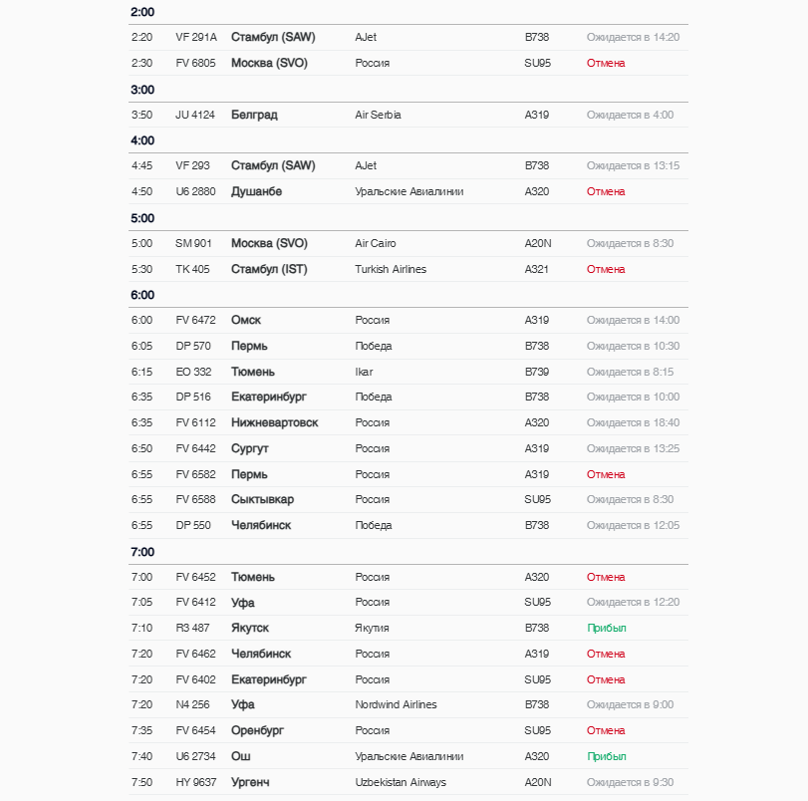Click the Омск destination name
The width and height of the screenshot is (808, 801).
click(246, 320)
